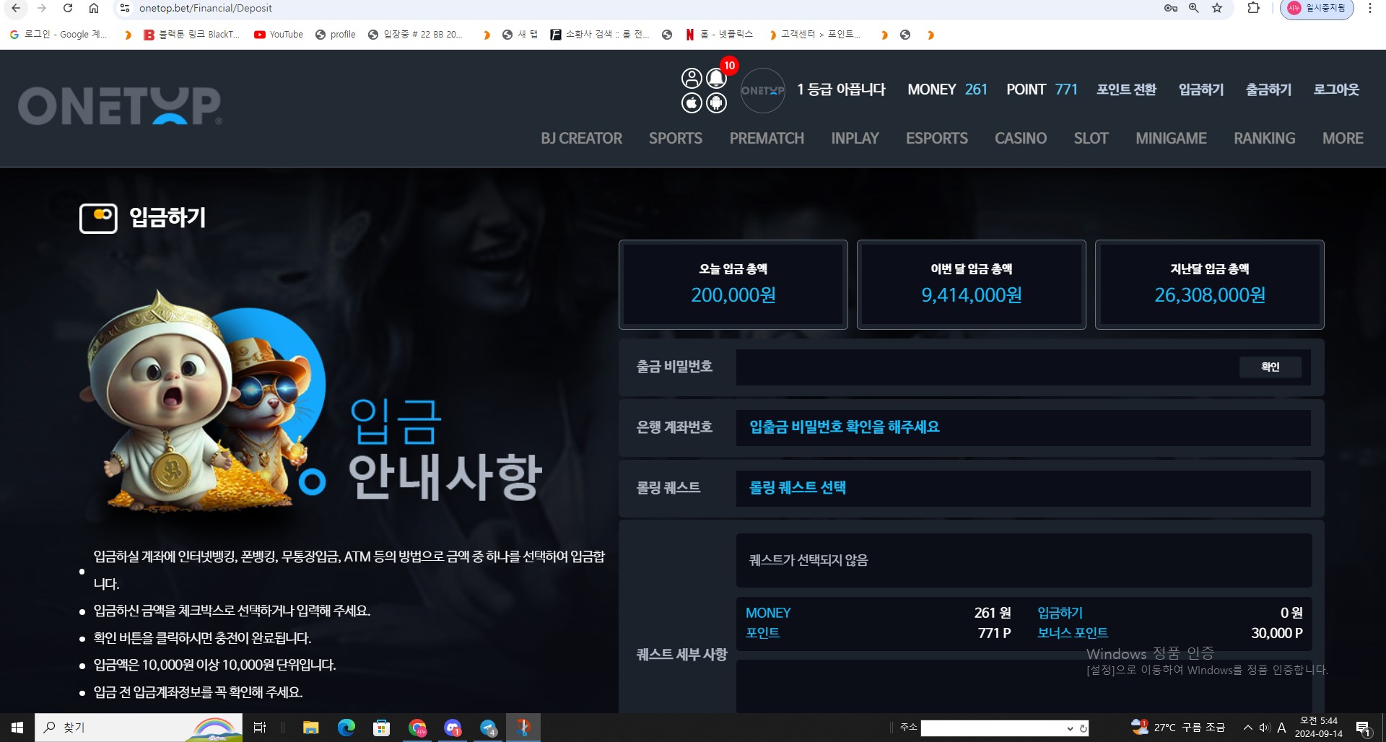The width and height of the screenshot is (1386, 742).
Task: Open the YouTube bookmark
Action: [279, 34]
